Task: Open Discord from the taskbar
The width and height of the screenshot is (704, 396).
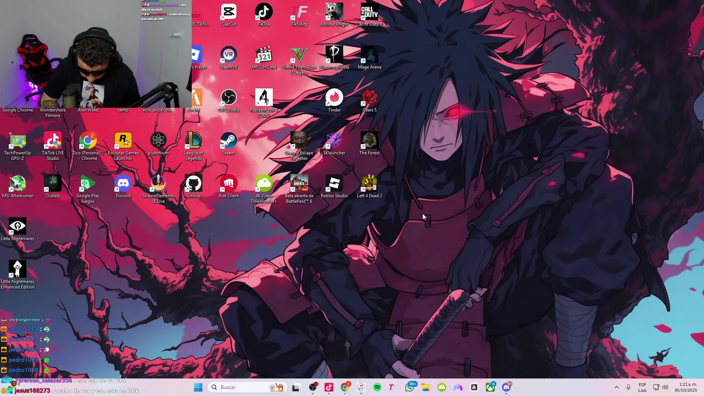Action: tap(507, 387)
